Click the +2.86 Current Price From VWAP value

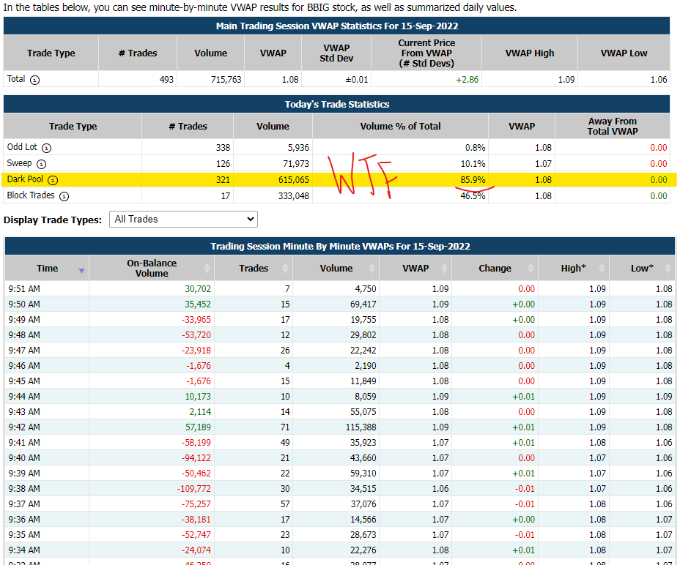467,80
